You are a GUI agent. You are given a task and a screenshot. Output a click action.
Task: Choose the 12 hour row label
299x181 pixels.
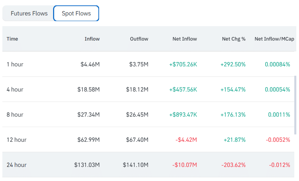pyautogui.click(x=16, y=140)
